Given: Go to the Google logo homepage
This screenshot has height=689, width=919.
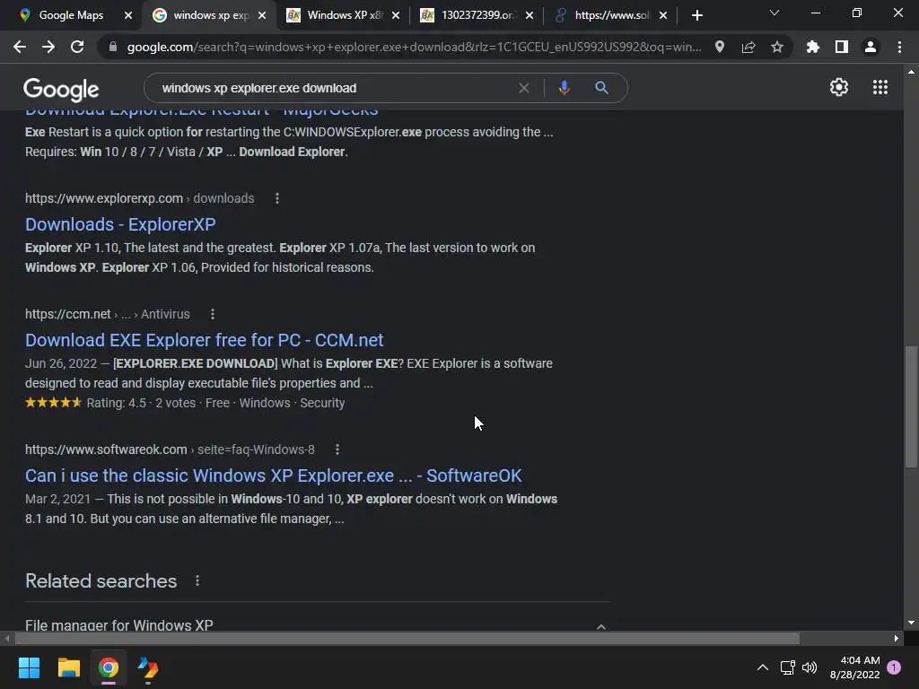Looking at the screenshot, I should 61,89.
